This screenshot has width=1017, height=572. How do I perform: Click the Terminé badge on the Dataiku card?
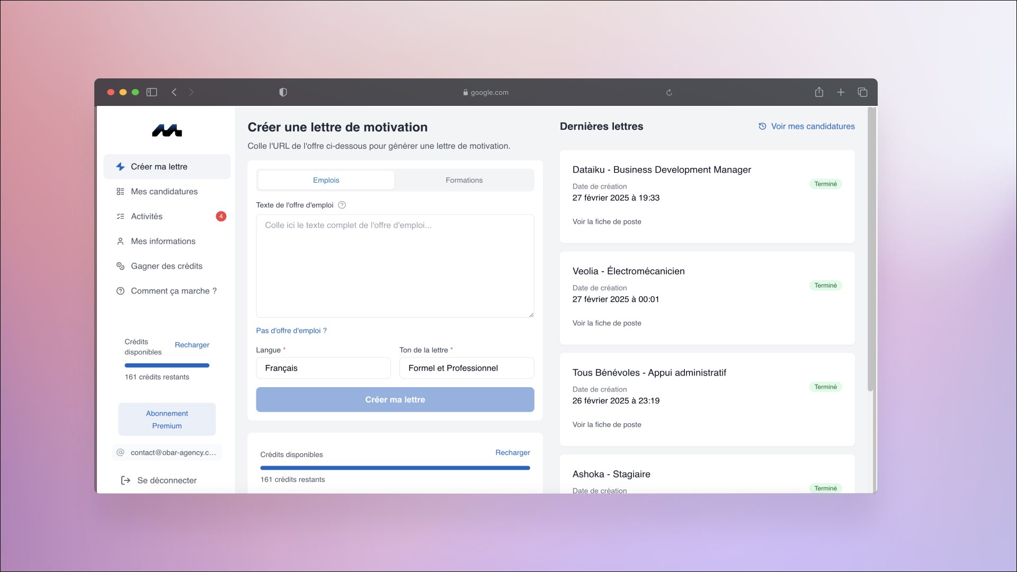[825, 184]
